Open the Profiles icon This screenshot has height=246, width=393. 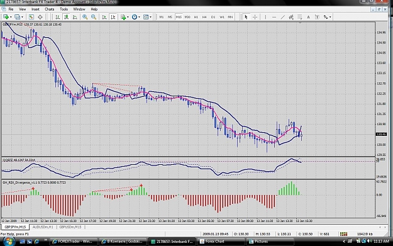[17, 17]
